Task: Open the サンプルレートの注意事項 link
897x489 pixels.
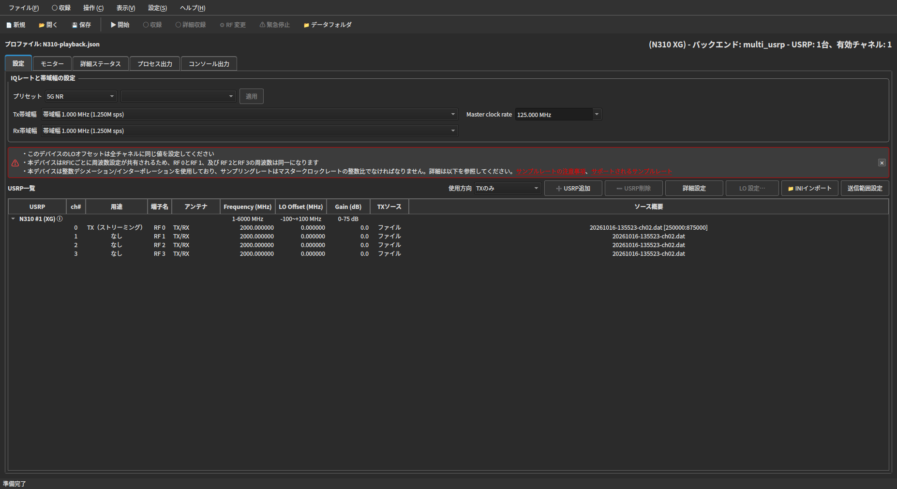Action: [x=551, y=171]
